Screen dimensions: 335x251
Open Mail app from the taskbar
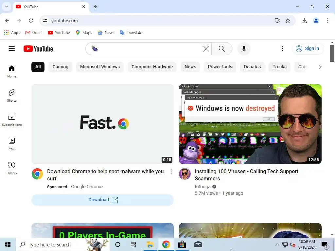coord(198,244)
